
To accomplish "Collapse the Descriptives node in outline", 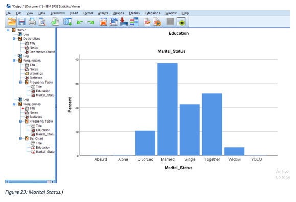I will (x=14, y=38).
